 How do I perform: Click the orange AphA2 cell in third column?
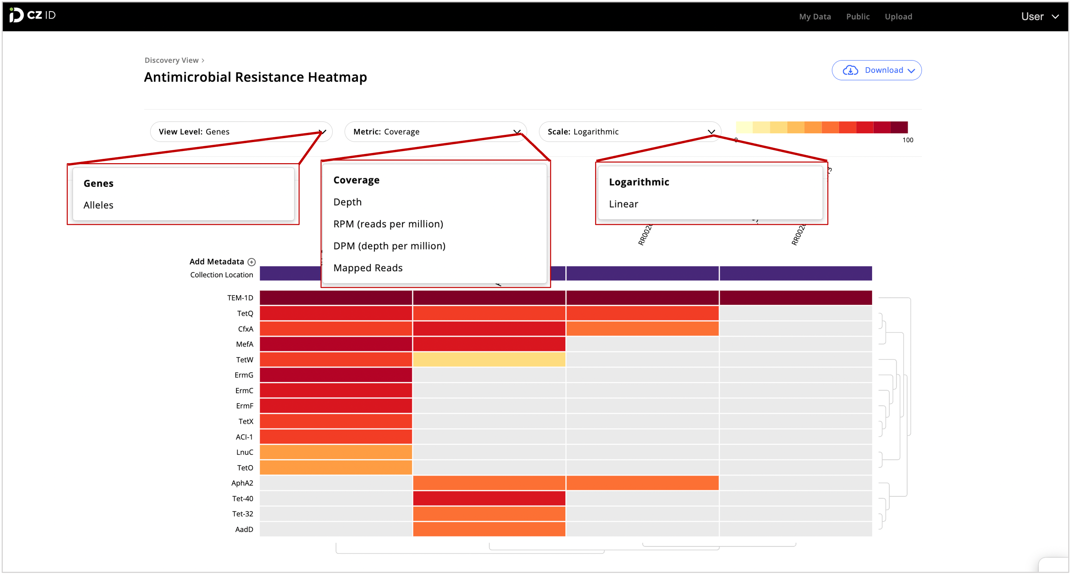(x=642, y=483)
